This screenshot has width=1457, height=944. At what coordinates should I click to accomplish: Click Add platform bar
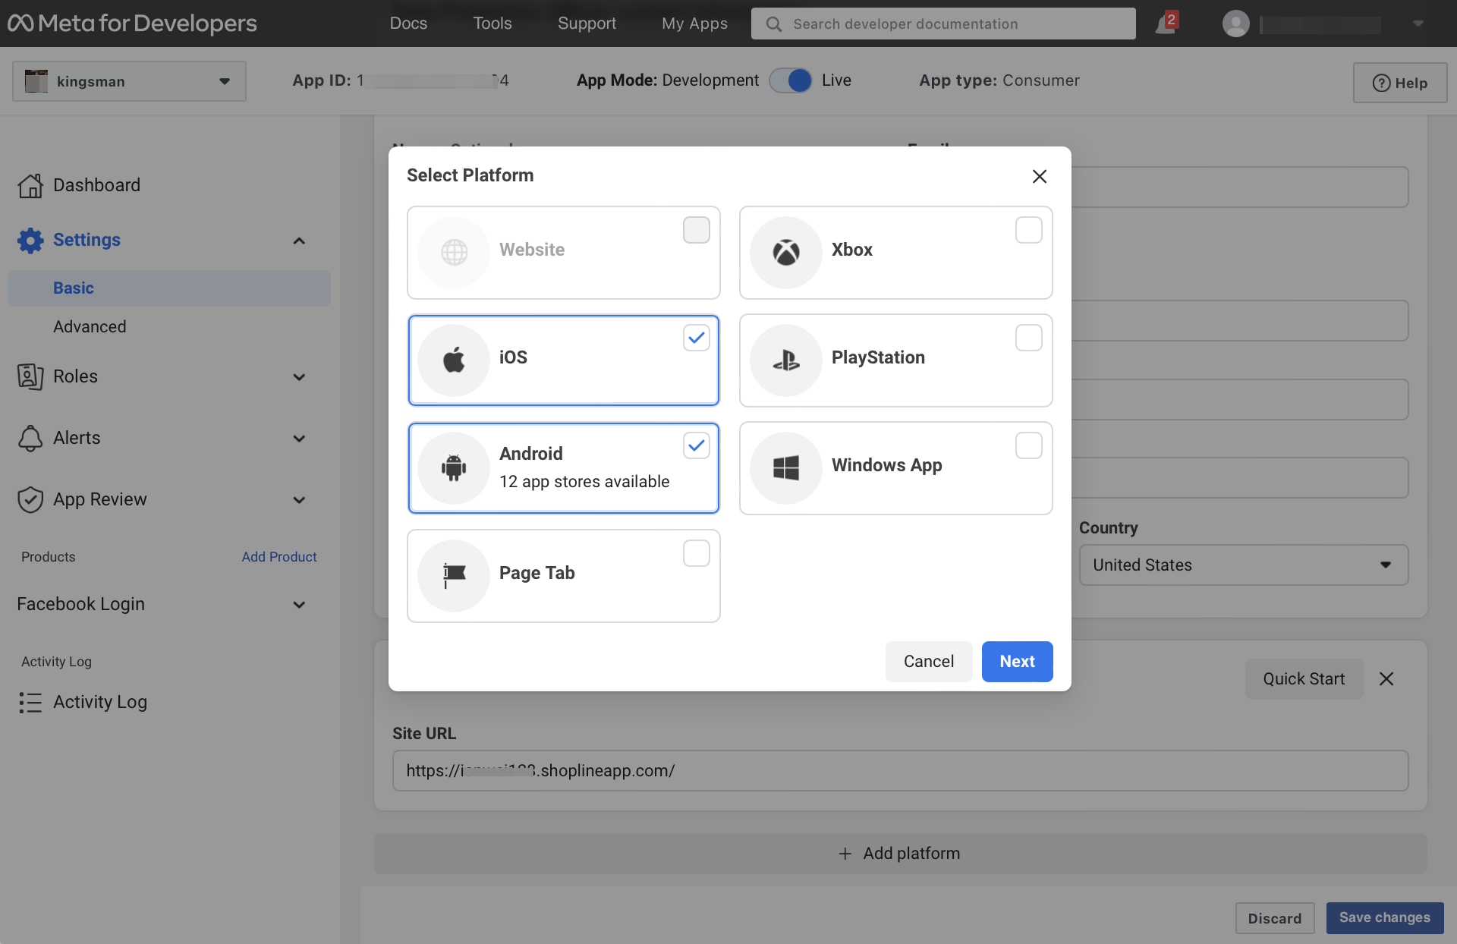click(x=900, y=854)
